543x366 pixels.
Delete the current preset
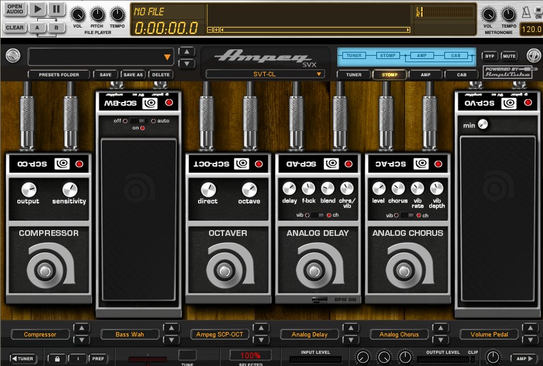click(x=161, y=75)
